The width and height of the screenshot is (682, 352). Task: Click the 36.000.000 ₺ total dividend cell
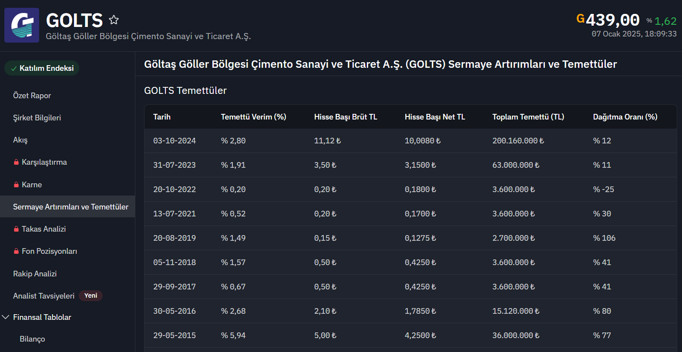[x=516, y=335]
